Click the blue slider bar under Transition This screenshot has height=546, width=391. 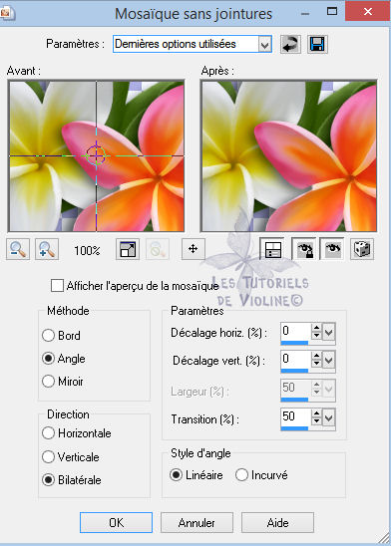pos(294,428)
